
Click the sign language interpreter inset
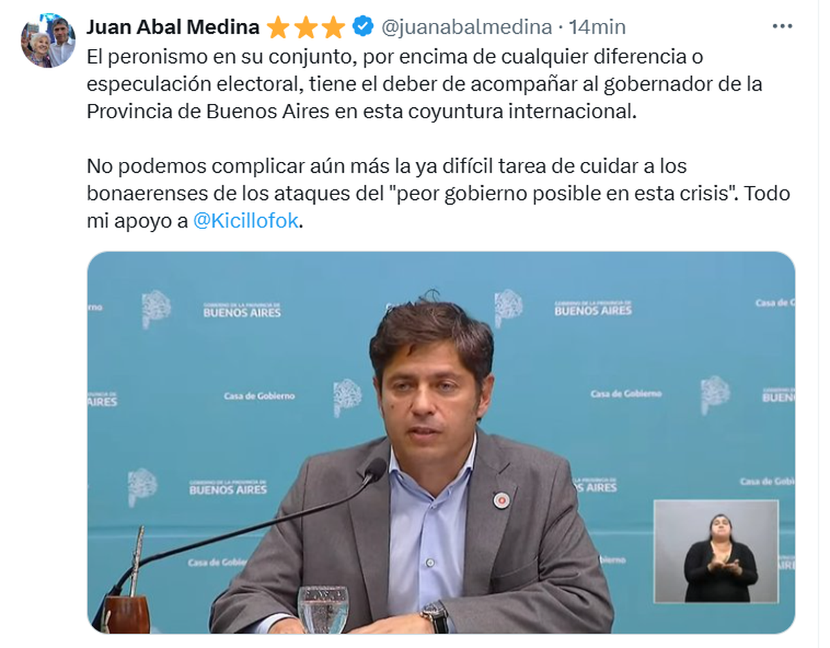[716, 551]
